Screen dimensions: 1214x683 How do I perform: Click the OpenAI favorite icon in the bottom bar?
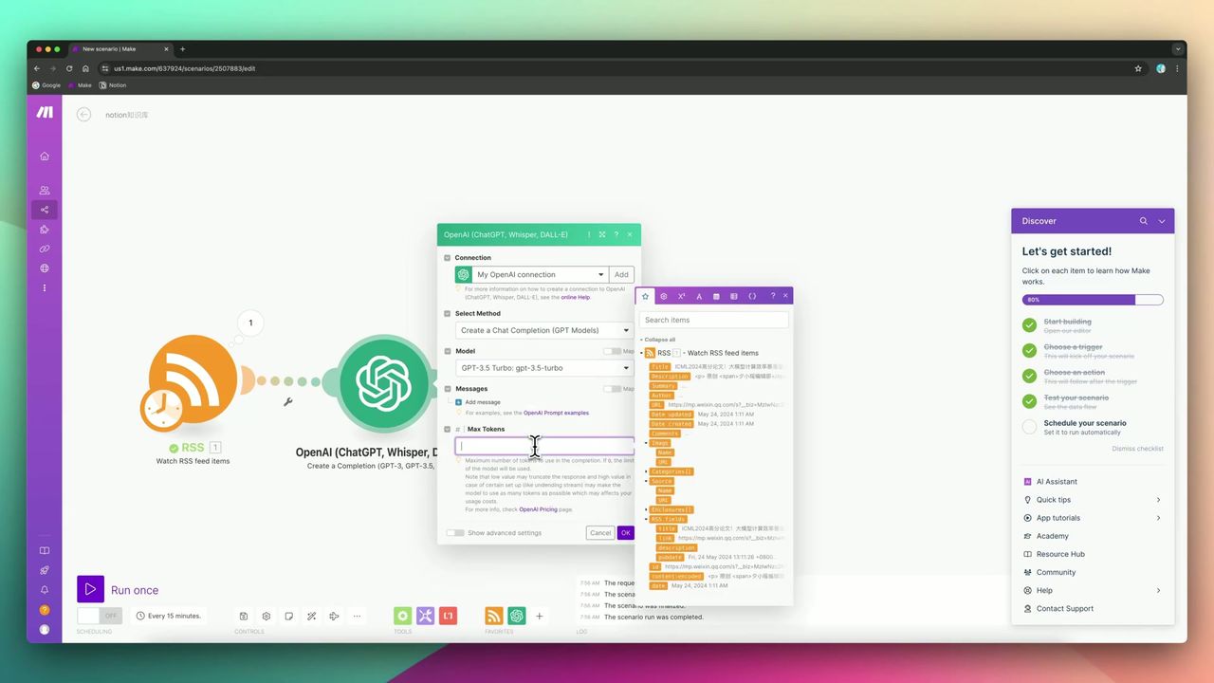click(517, 616)
